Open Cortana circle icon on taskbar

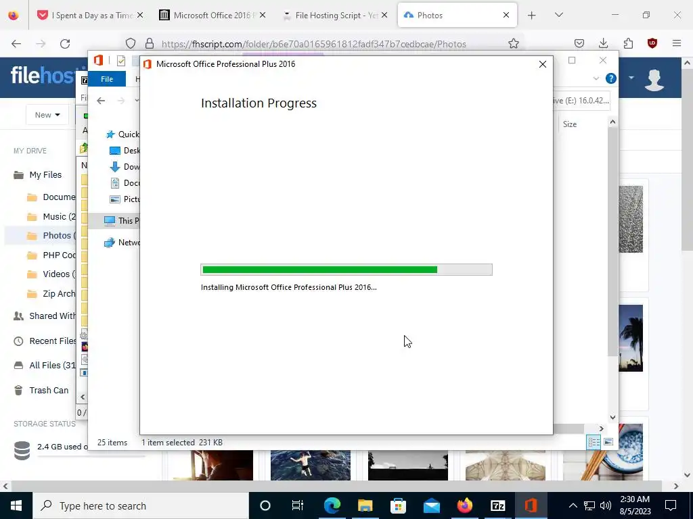point(265,505)
